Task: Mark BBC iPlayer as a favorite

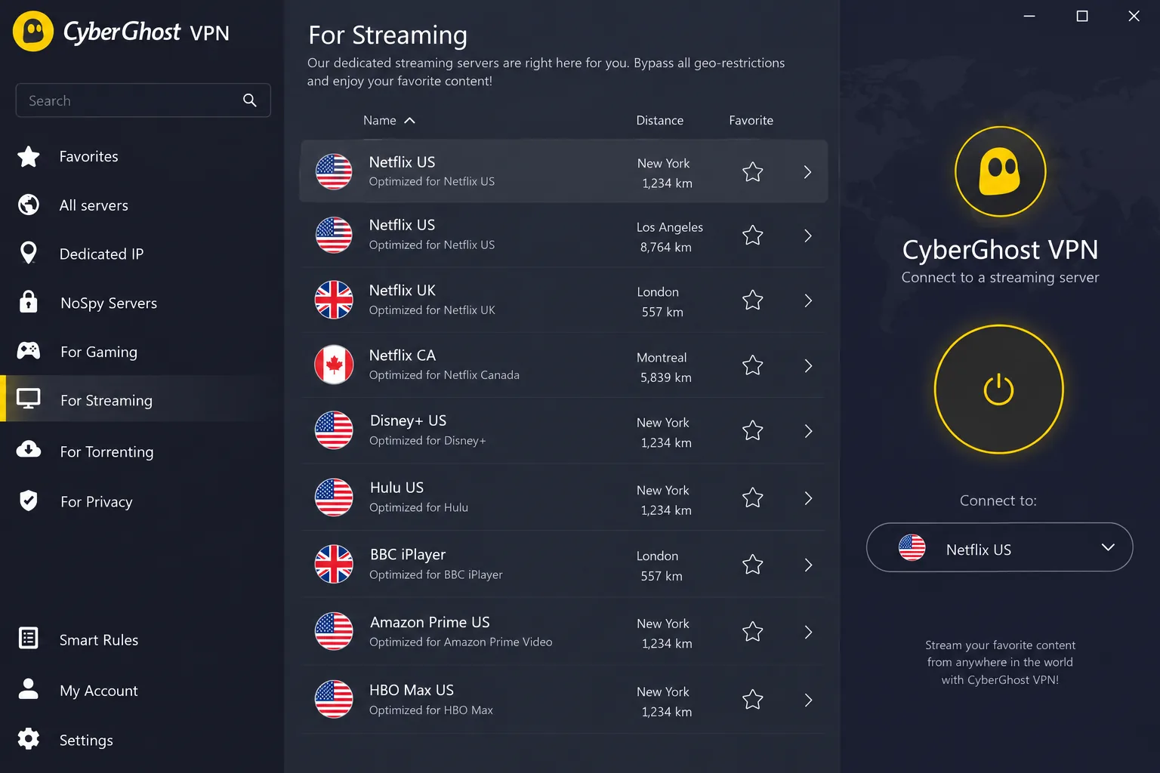Action: (x=753, y=565)
